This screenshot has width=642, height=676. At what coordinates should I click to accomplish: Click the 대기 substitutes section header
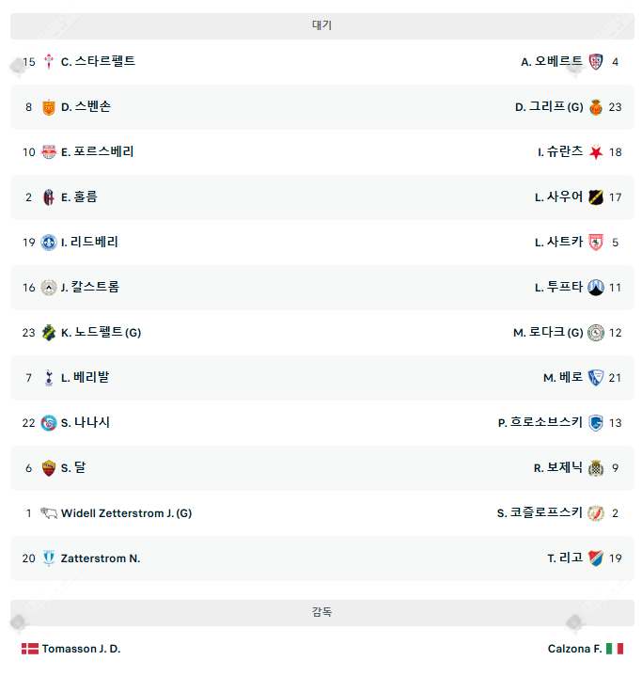pos(321,25)
